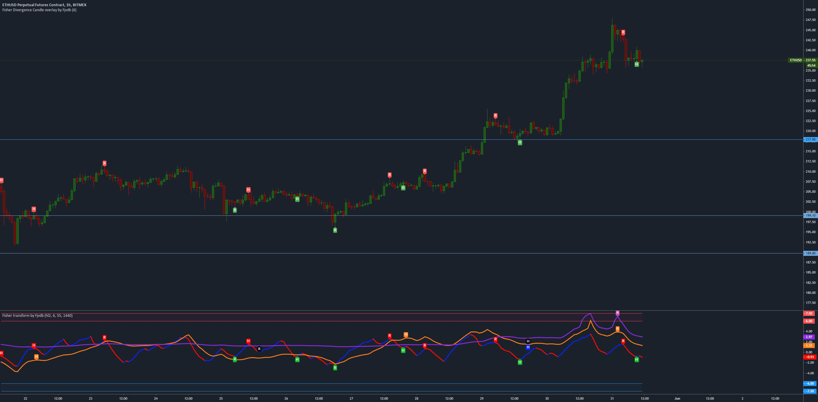Image resolution: width=818 pixels, height=402 pixels.
Task: Click the Fisher transform by Fjvdb indicator title
Action: [x=37, y=315]
